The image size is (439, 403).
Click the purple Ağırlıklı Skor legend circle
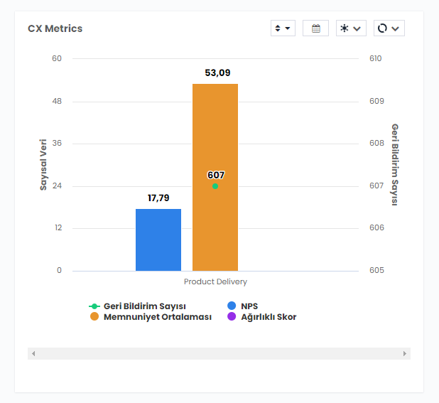click(231, 317)
